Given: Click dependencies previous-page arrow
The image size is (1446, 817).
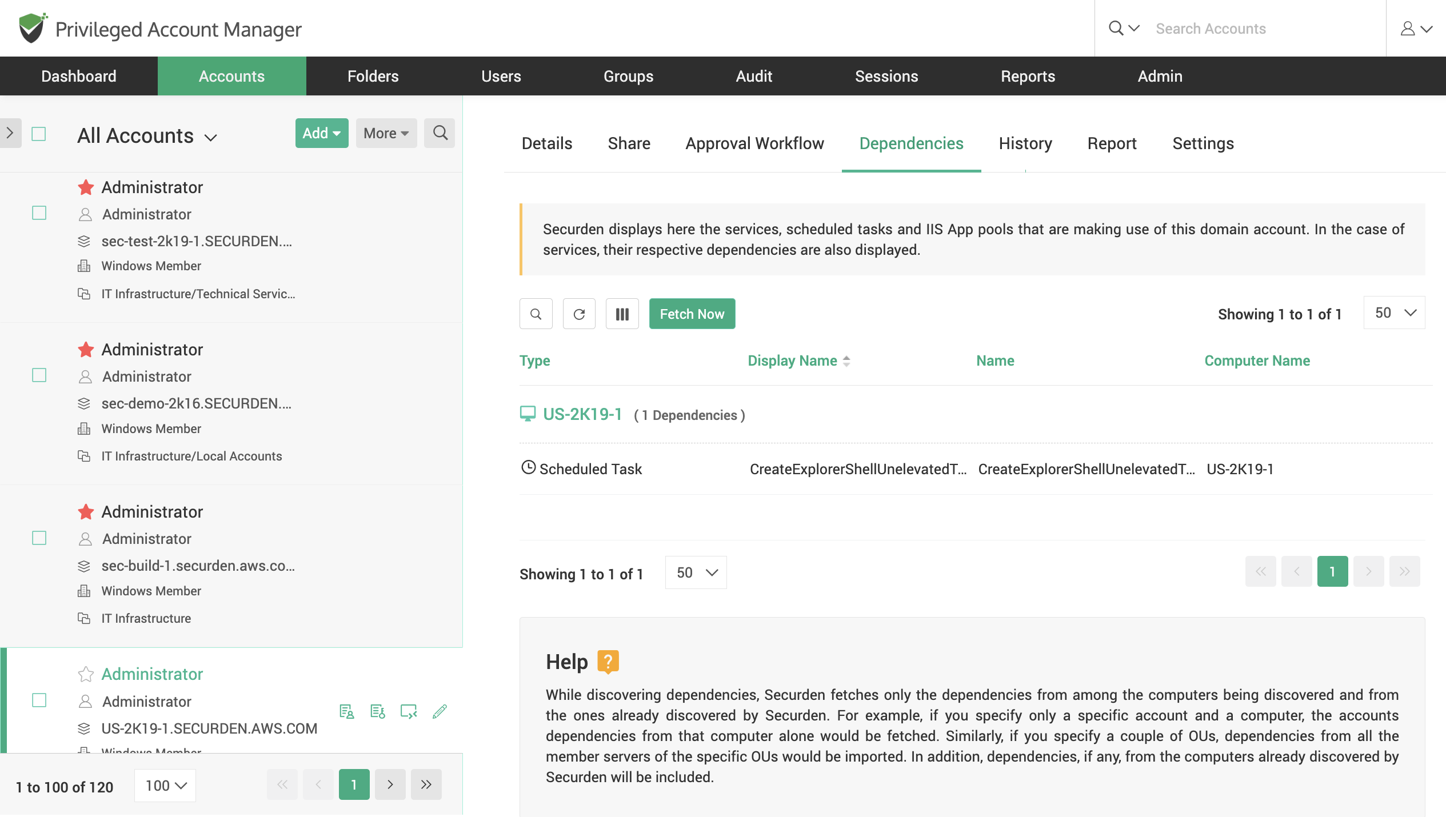Looking at the screenshot, I should 1297,571.
